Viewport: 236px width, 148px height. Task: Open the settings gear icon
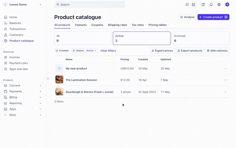click(219, 4)
